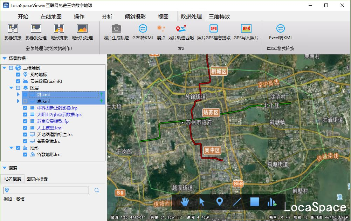Select the draw line tool on map toolbar

pyautogui.click(x=237, y=202)
